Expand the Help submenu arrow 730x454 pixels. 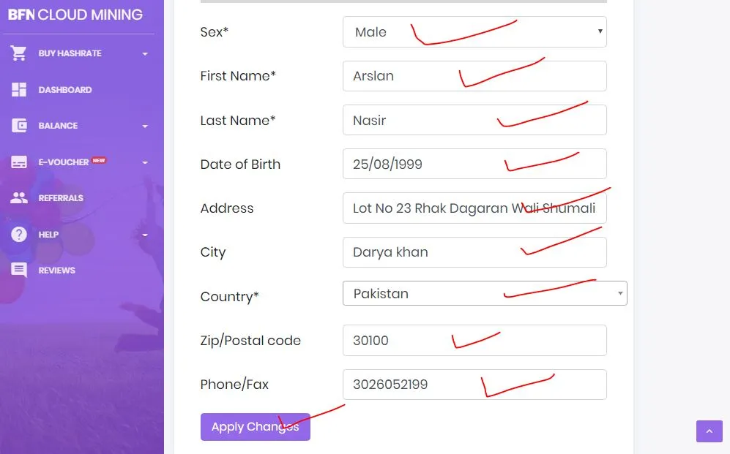(145, 235)
